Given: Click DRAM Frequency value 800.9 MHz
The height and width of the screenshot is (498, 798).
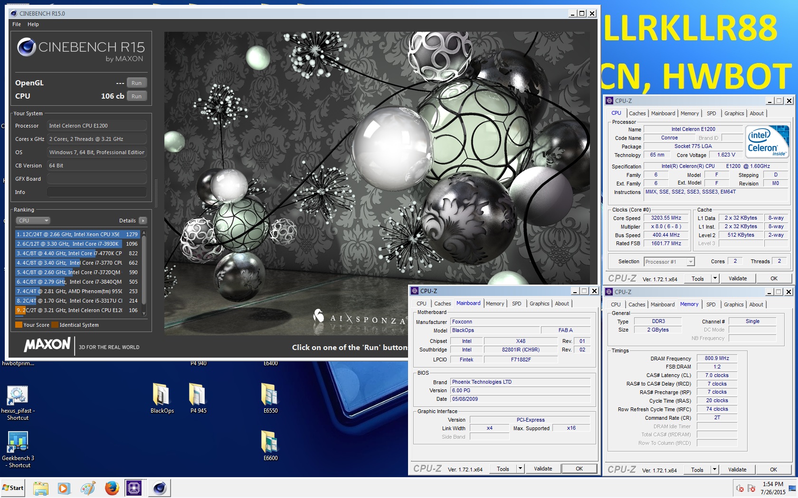Looking at the screenshot, I should pyautogui.click(x=717, y=359).
